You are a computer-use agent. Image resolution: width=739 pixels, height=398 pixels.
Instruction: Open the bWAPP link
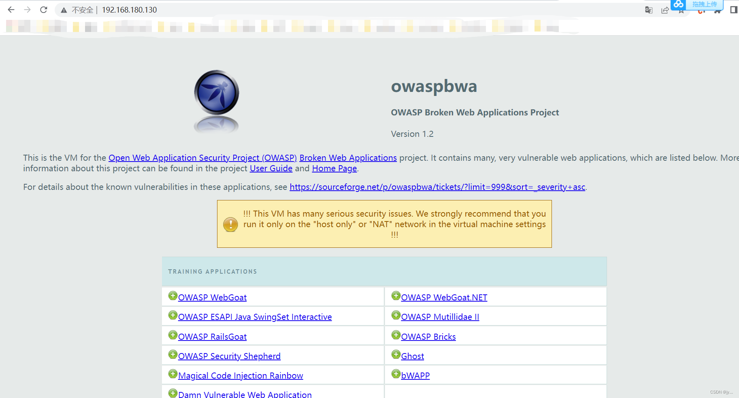pyautogui.click(x=415, y=376)
